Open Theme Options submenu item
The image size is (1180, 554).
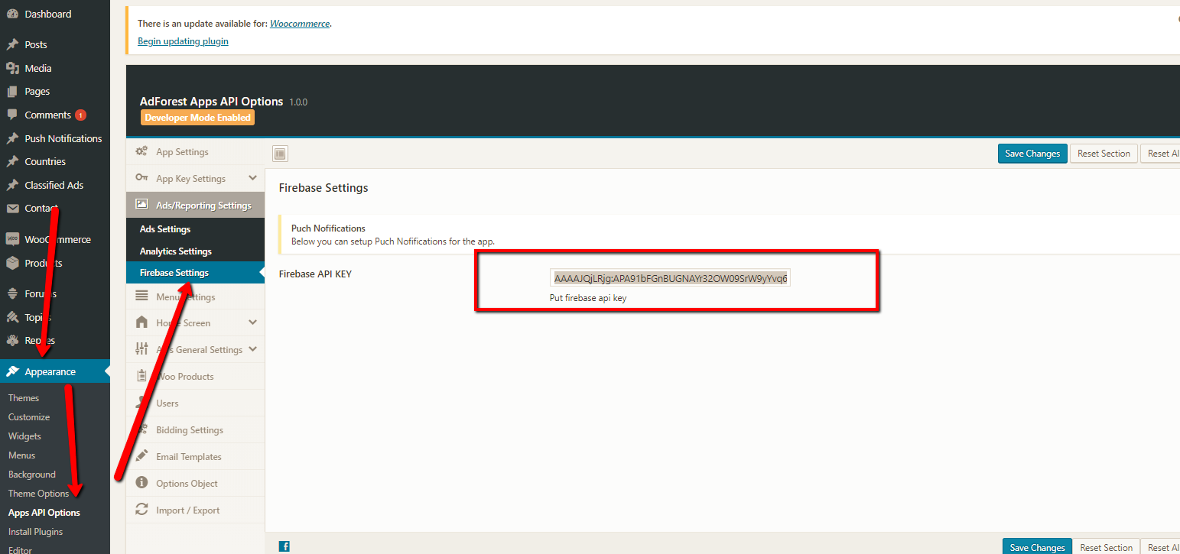point(39,494)
